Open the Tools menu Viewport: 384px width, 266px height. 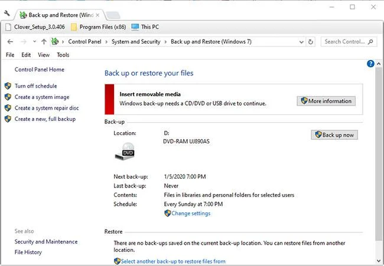[x=63, y=55]
